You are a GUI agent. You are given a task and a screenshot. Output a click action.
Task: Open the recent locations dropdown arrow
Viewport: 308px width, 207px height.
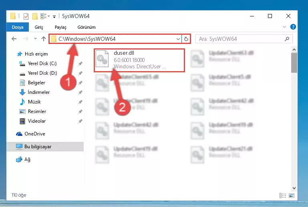point(35,39)
